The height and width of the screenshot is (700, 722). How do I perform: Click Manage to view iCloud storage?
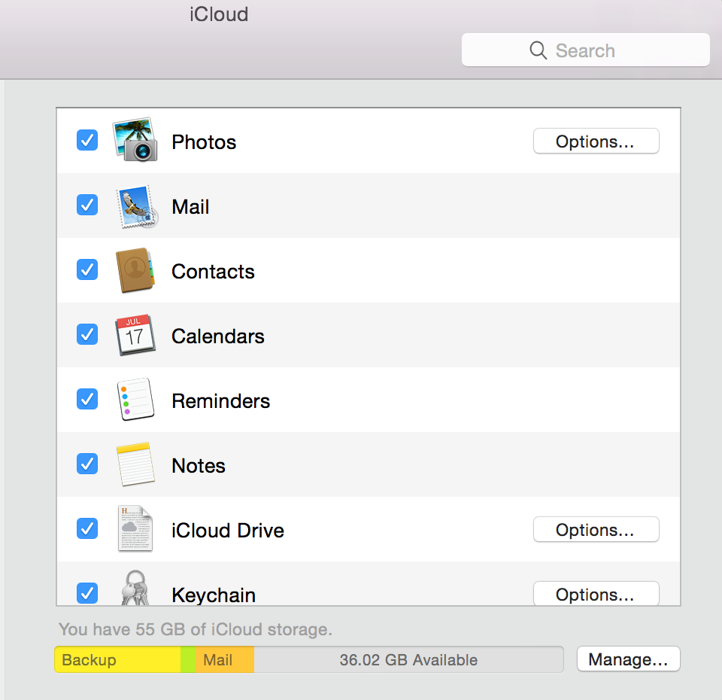click(x=628, y=660)
